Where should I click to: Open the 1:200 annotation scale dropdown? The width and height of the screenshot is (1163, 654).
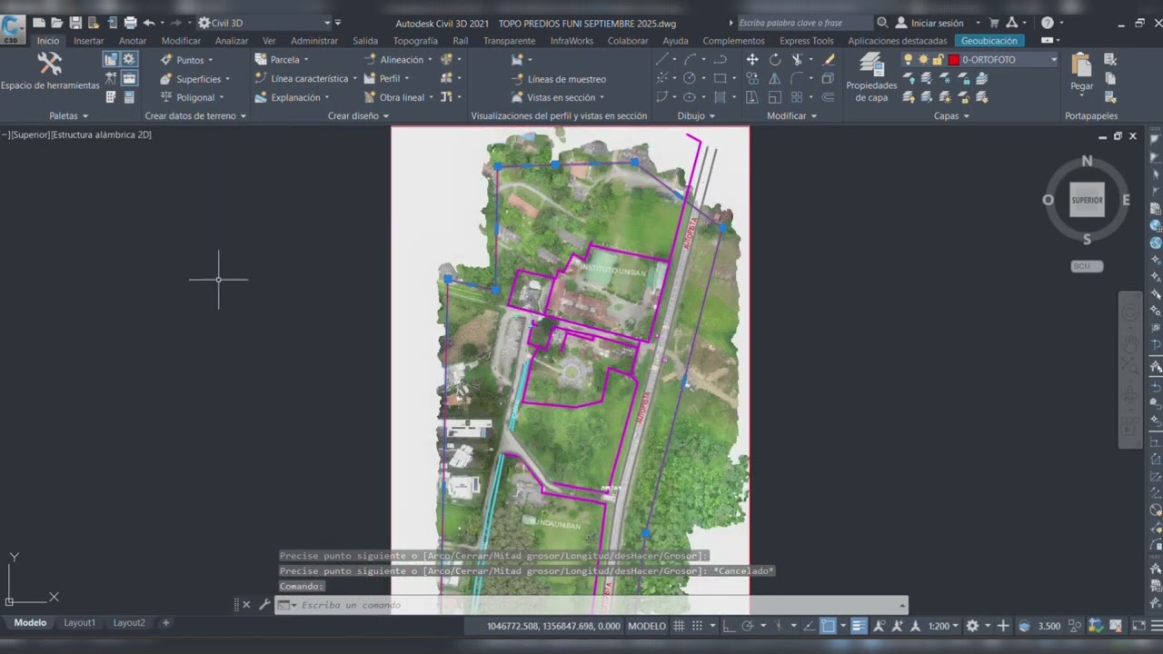pos(944,626)
